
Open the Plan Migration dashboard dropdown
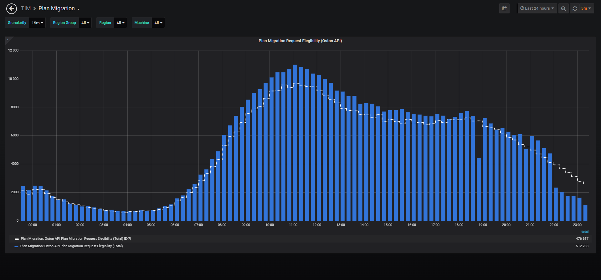coord(59,8)
